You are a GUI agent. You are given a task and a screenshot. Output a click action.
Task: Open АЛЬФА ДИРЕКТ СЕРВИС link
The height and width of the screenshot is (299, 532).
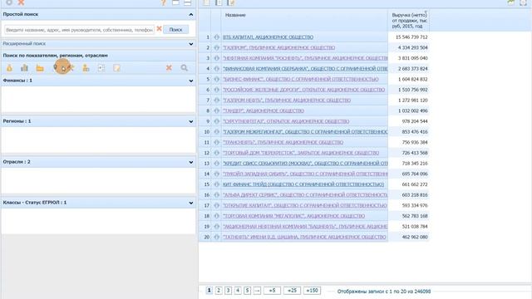click(305, 194)
